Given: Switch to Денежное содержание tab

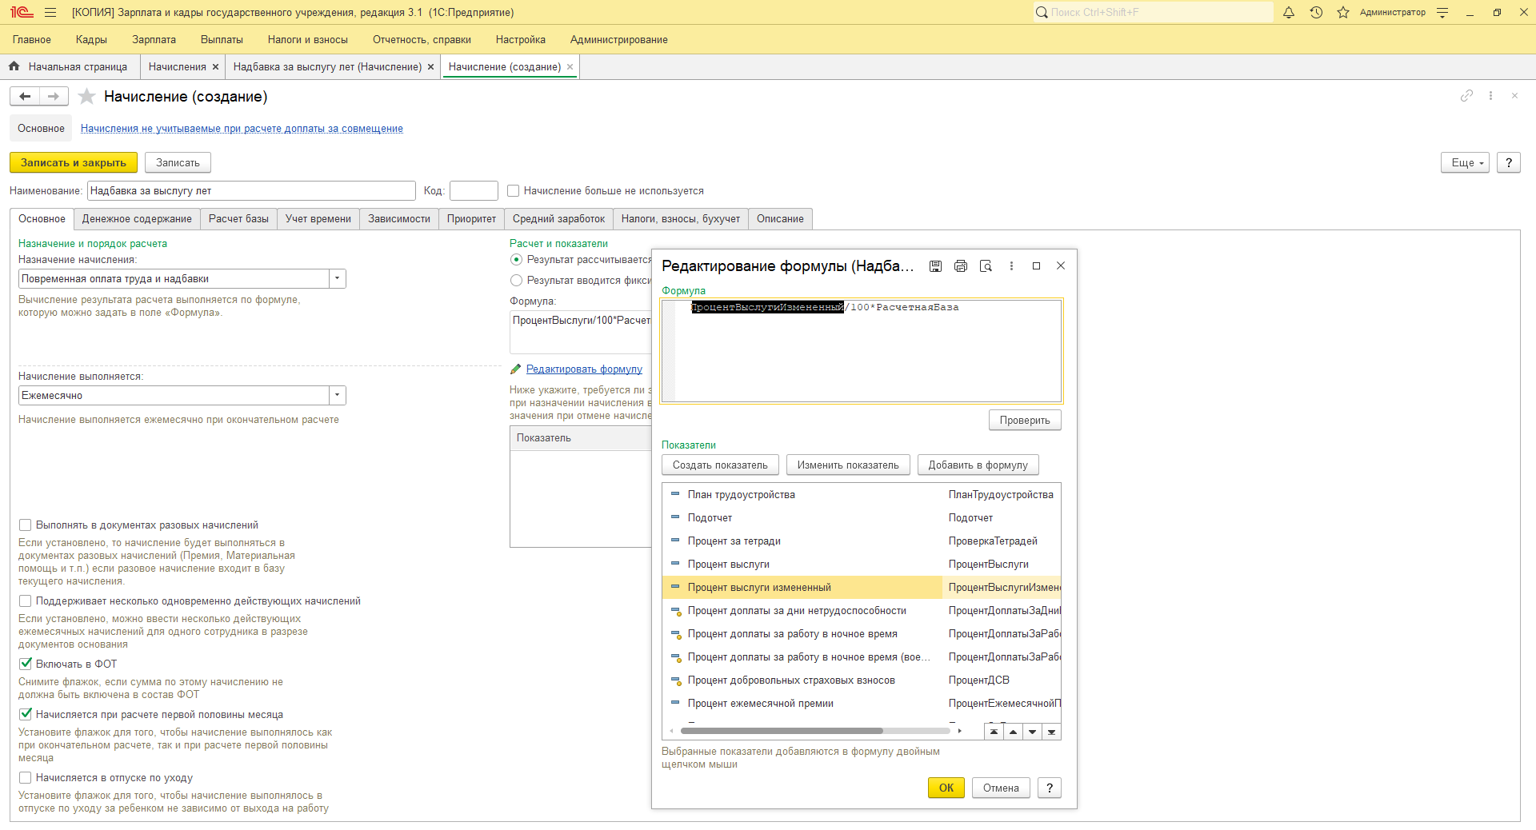Looking at the screenshot, I should (137, 219).
